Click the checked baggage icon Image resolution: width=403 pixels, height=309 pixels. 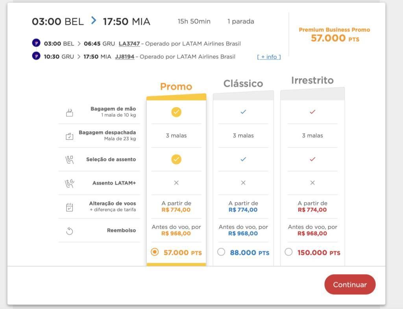pos(69,136)
